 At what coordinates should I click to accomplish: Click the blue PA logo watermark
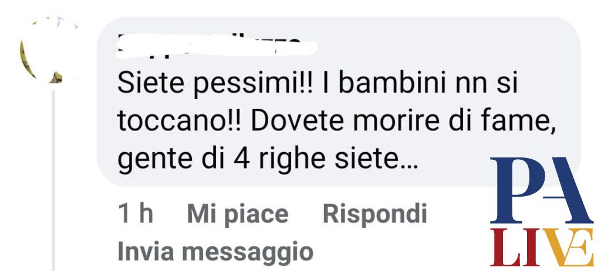click(x=542, y=190)
